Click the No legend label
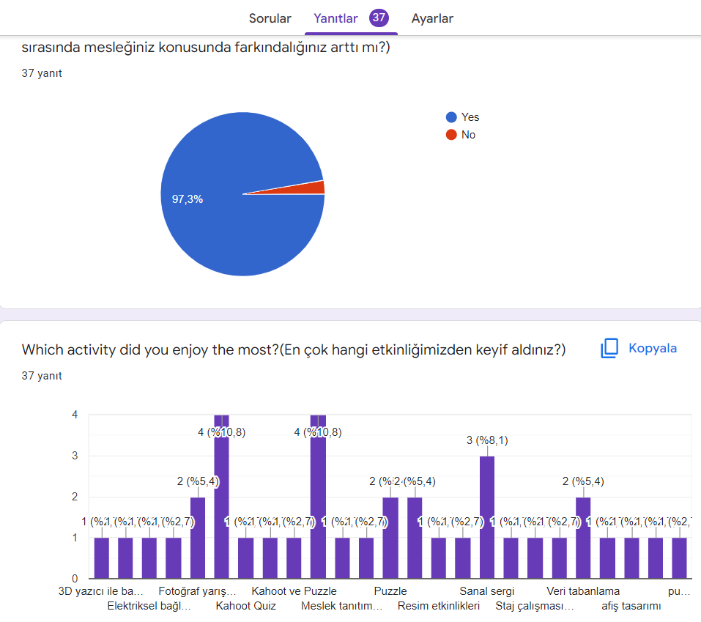 (468, 135)
